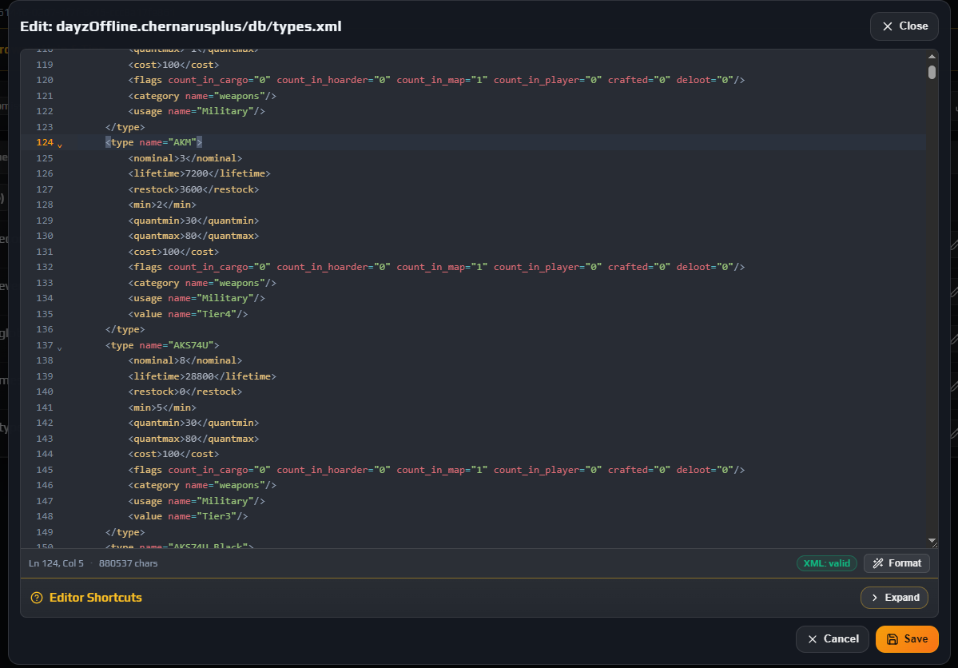Click <restock>0</restock> on line 140

[x=185, y=392]
